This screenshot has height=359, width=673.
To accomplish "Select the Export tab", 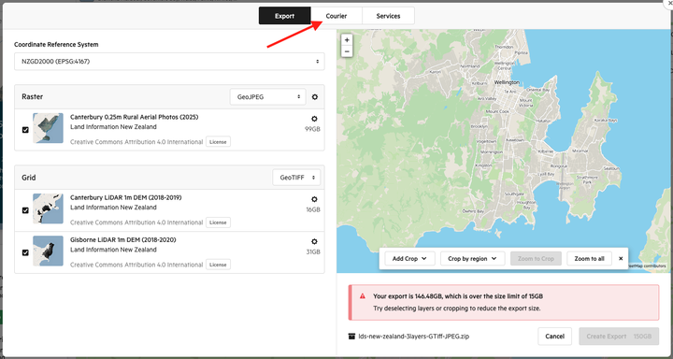I will pyautogui.click(x=284, y=16).
